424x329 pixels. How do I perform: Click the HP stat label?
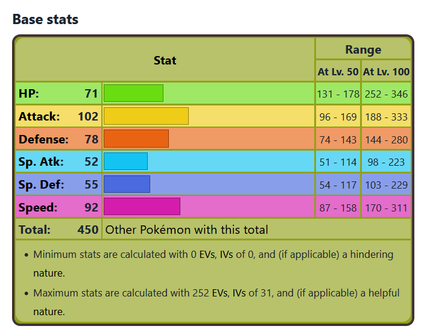coord(29,94)
